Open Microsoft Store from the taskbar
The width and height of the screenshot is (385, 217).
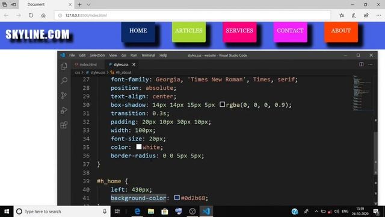[x=164, y=212]
